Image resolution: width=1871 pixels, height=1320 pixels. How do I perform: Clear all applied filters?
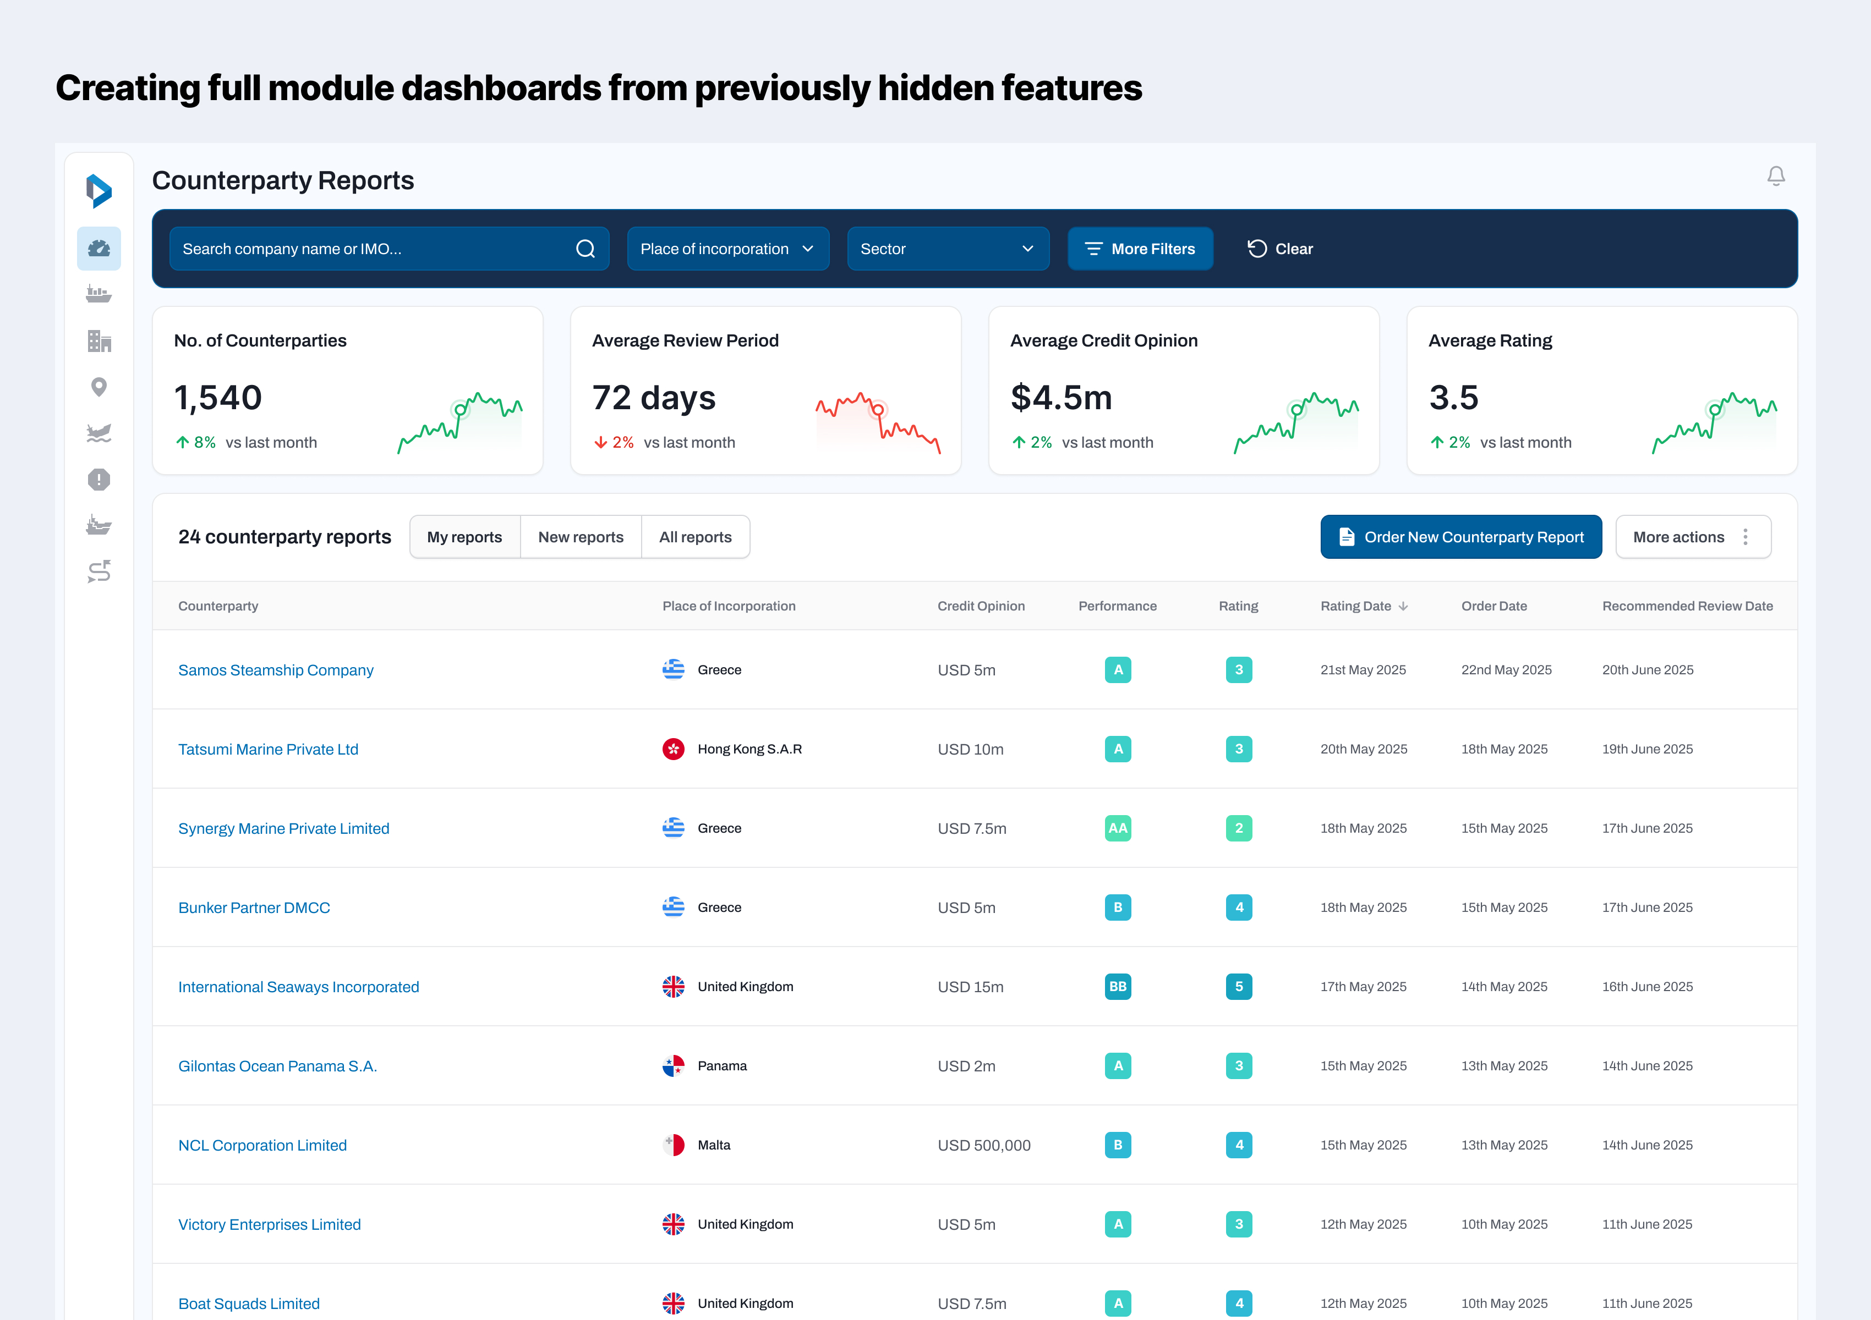tap(1279, 249)
